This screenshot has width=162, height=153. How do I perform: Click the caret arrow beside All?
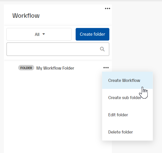click(x=44, y=34)
